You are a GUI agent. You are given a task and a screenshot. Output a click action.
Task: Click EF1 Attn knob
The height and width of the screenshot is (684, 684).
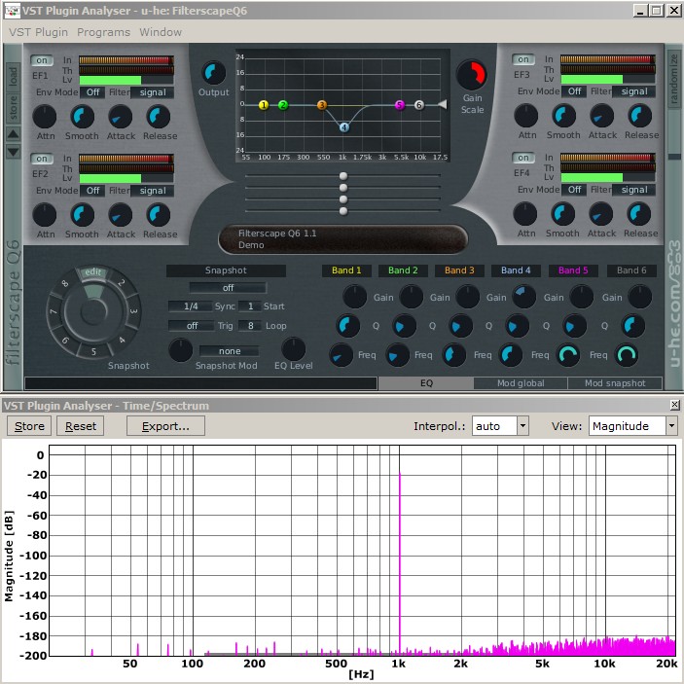pyautogui.click(x=45, y=117)
